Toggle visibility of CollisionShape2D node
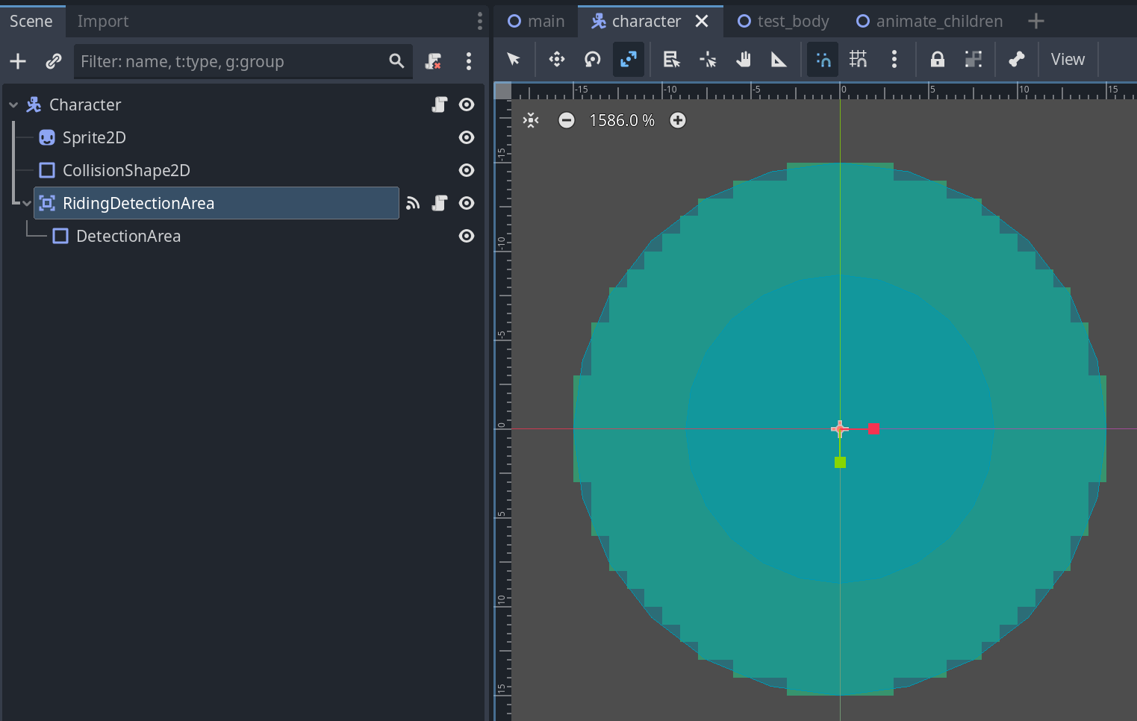1137x721 pixels. [x=467, y=170]
